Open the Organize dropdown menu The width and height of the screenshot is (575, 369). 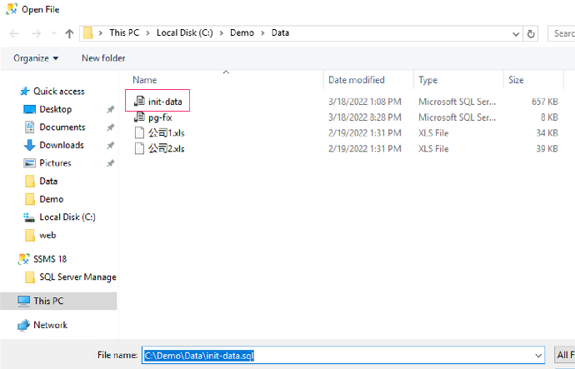pos(36,58)
